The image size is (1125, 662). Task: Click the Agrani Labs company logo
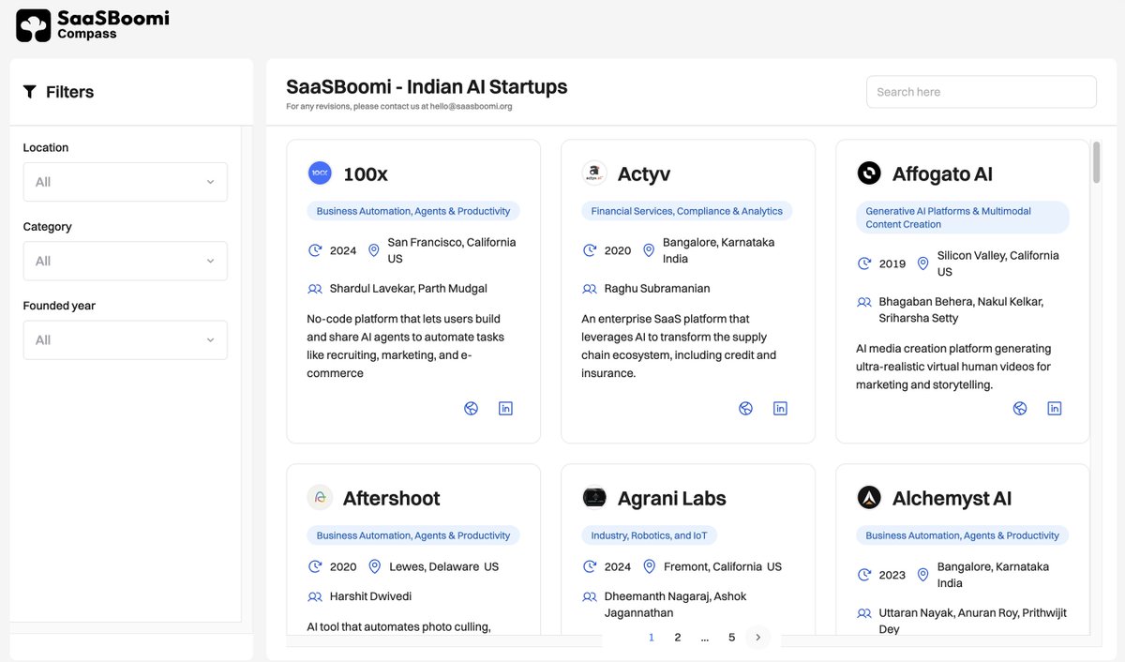coord(594,497)
